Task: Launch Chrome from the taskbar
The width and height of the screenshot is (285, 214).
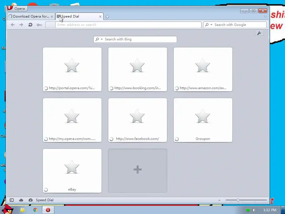Action: (35, 210)
